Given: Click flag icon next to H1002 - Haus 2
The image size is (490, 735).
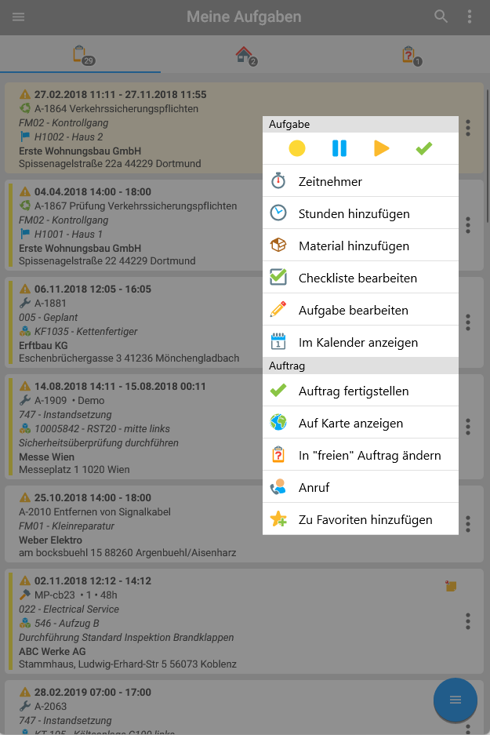Looking at the screenshot, I should (25, 136).
